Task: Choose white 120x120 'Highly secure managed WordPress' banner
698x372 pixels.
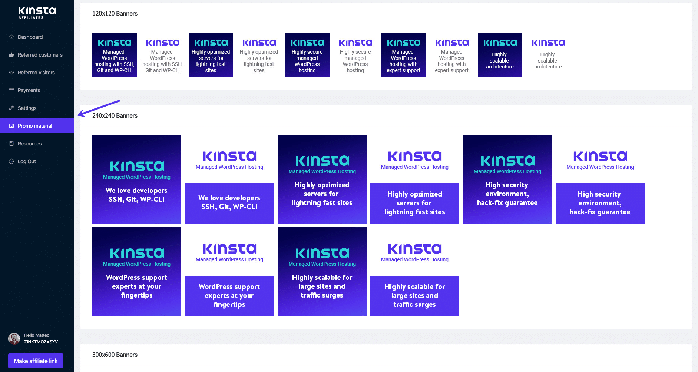Action: [x=355, y=55]
